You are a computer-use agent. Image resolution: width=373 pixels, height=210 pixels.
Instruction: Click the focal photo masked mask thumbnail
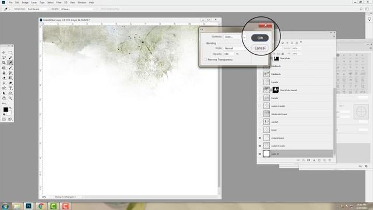coord(276,90)
